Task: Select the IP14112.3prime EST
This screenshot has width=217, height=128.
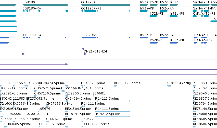Action: (x=83, y=86)
